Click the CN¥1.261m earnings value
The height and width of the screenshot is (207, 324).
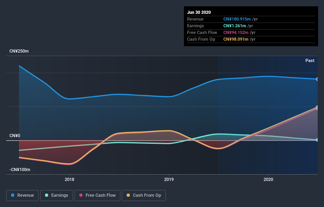235,26
